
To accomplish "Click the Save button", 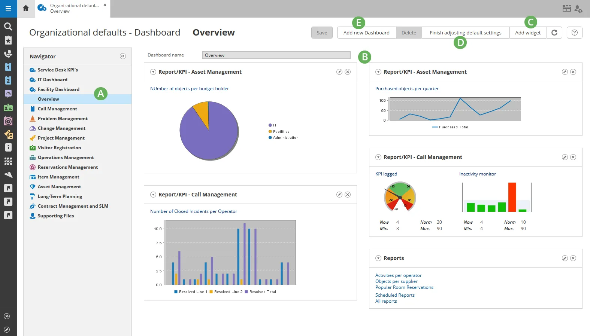I will click(322, 33).
